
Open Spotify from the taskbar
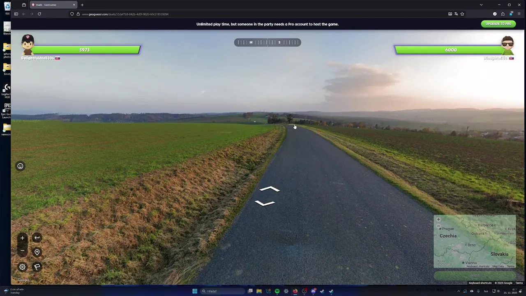coord(277,291)
